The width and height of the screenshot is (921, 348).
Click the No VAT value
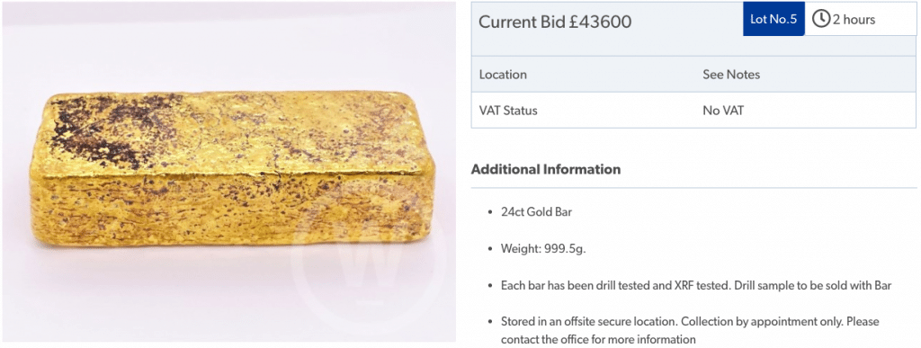pyautogui.click(x=723, y=111)
